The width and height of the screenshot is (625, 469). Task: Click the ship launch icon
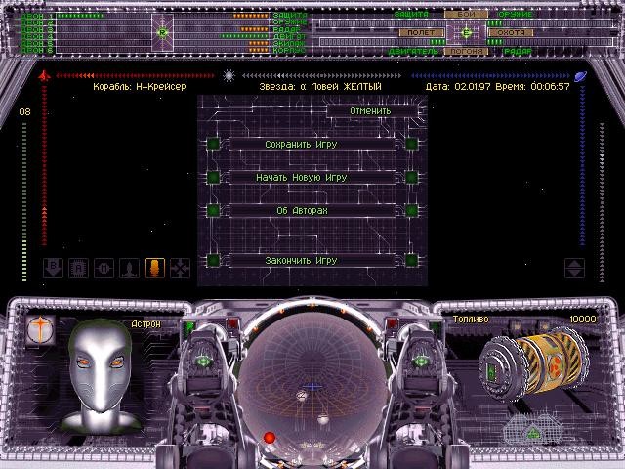130,268
